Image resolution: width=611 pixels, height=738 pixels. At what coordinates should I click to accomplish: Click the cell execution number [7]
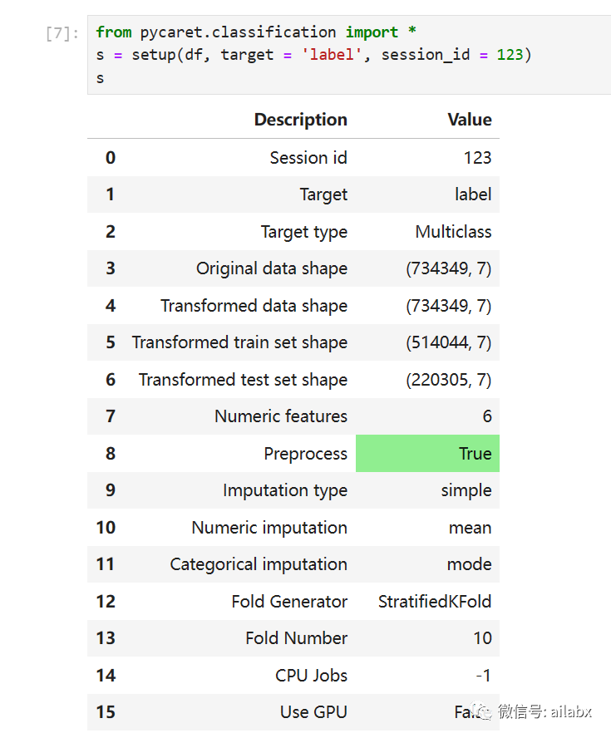(x=62, y=33)
